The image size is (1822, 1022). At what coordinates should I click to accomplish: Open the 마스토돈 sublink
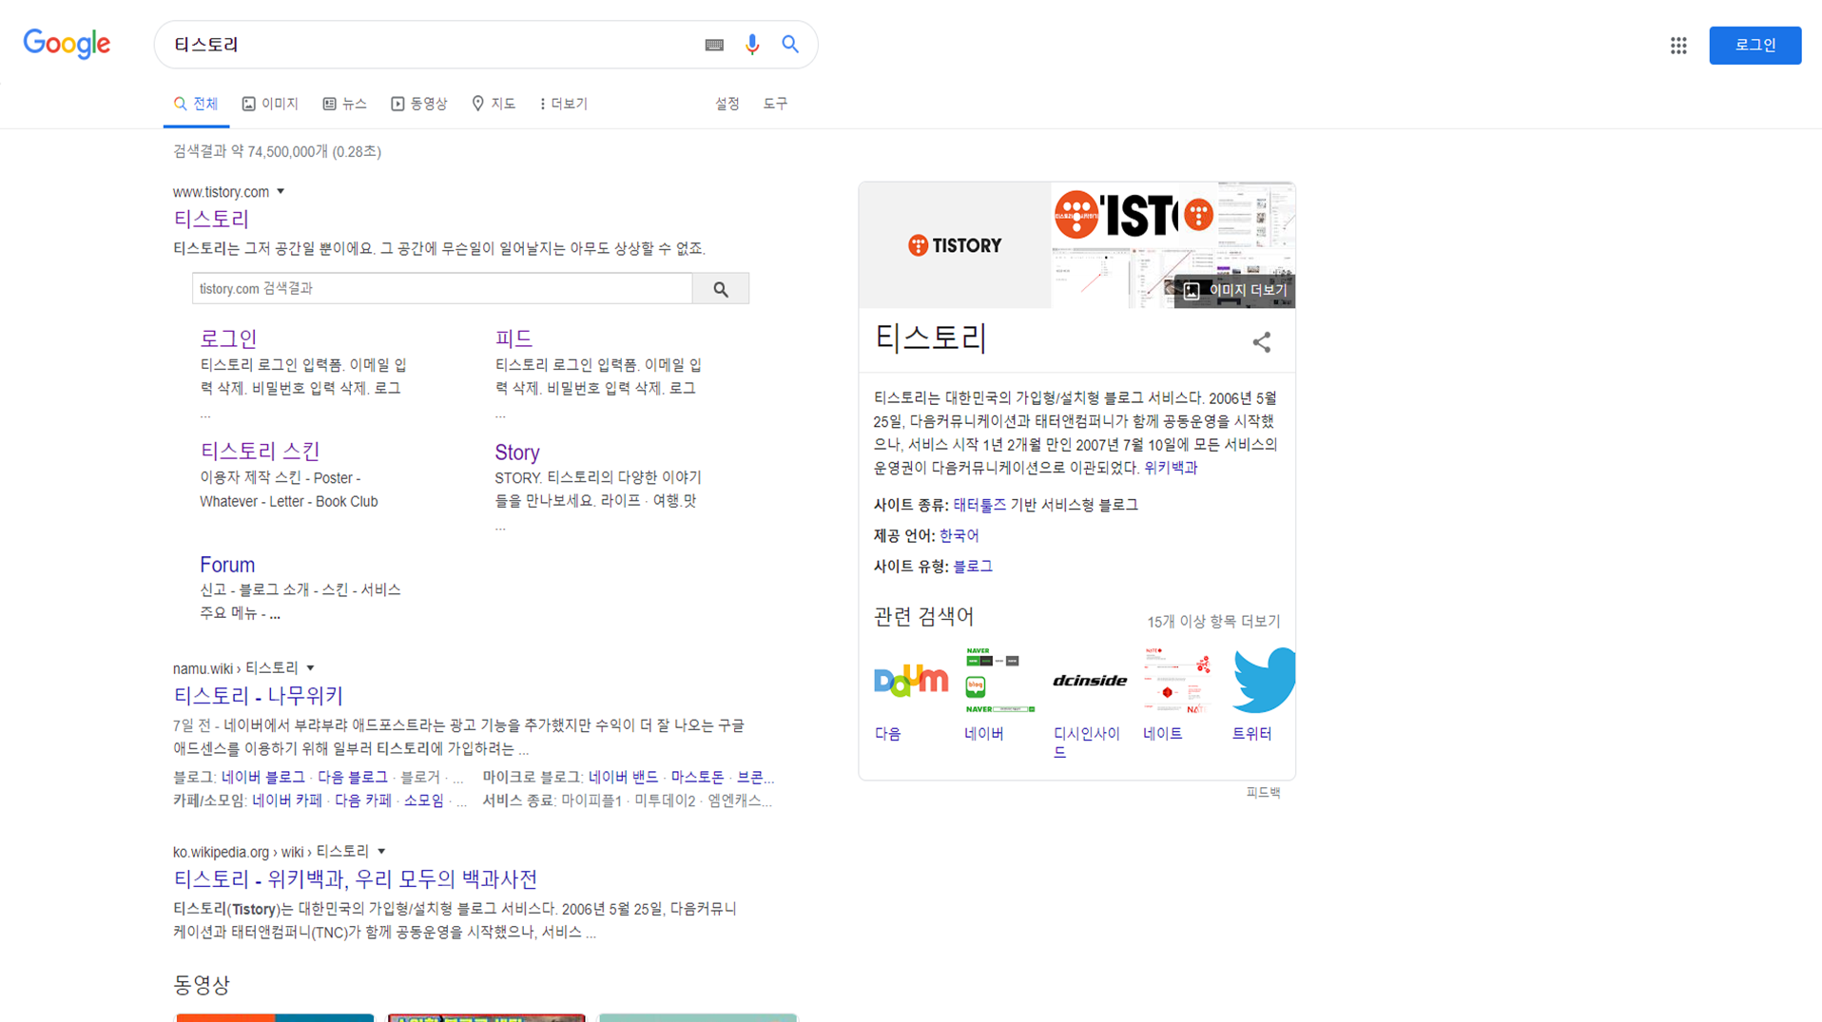click(697, 777)
